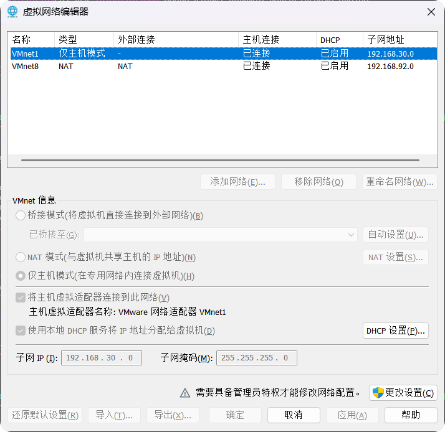The image size is (445, 432).
Task: Select the 桥接模式 radio button
Action: (x=21, y=215)
